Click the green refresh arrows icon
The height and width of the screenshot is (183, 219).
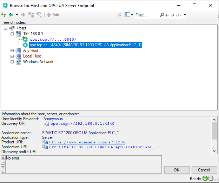[x=4, y=15]
